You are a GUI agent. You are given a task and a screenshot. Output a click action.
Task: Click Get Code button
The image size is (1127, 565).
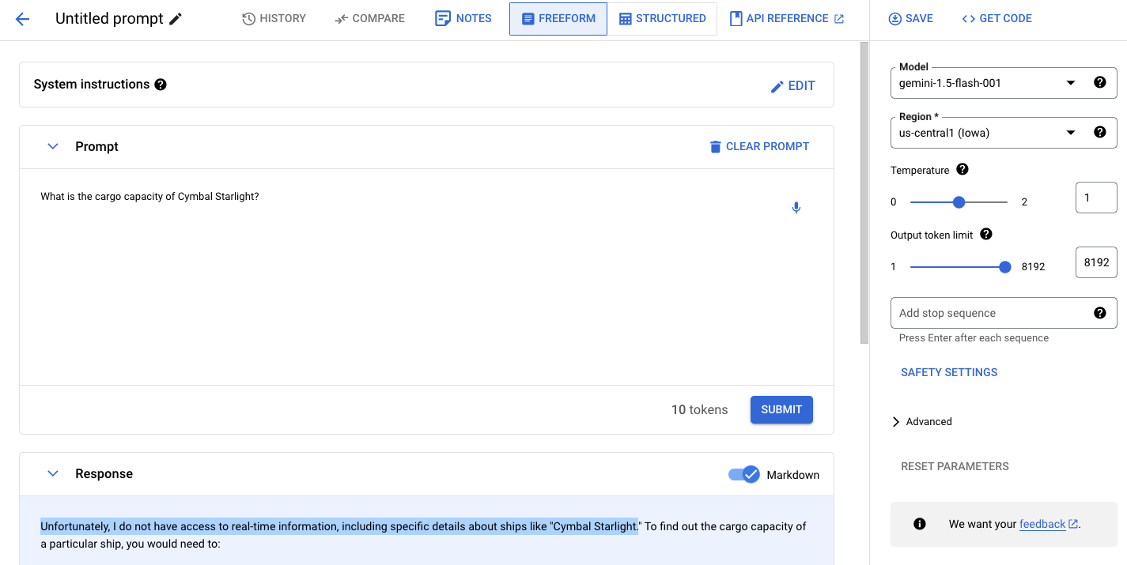click(997, 18)
